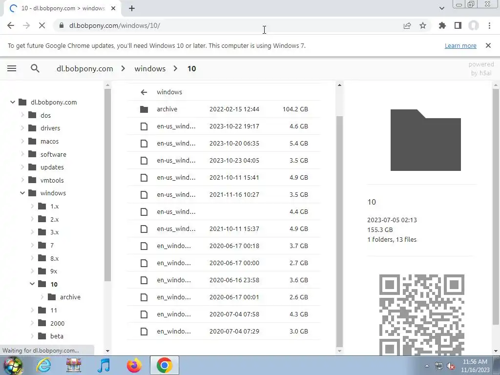Click Chrome's back arrow button
Image resolution: width=500 pixels, height=375 pixels.
[x=11, y=25]
